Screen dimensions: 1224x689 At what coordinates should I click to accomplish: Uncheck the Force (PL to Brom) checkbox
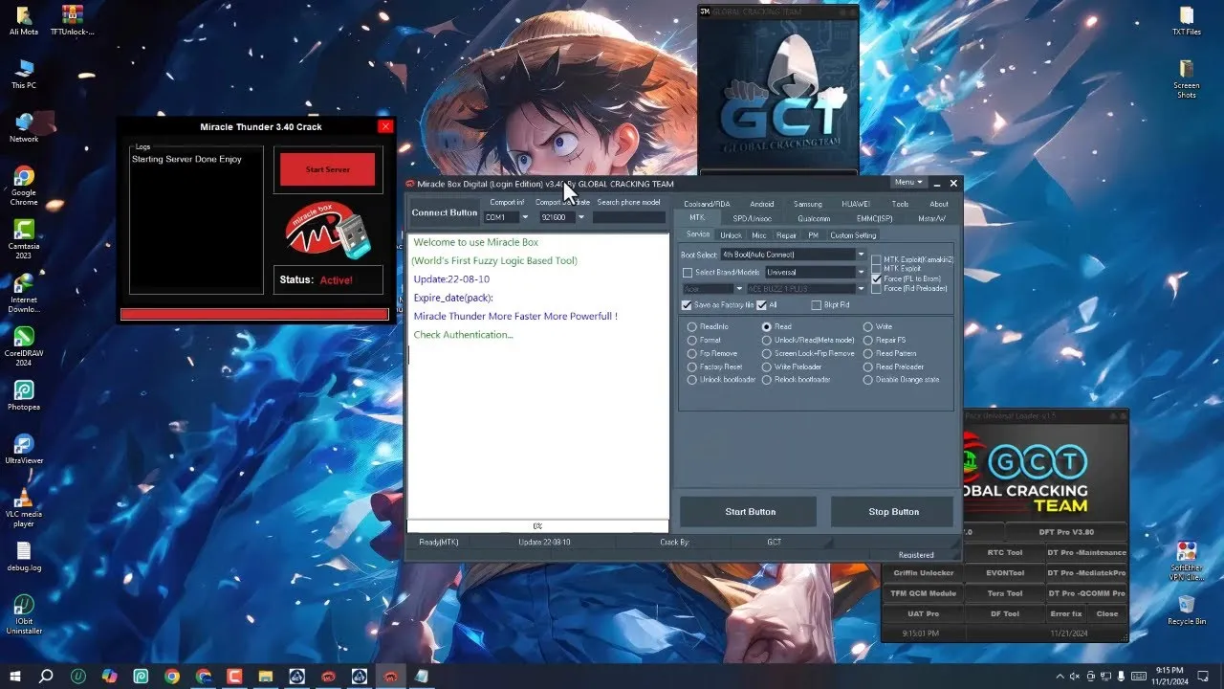pyautogui.click(x=876, y=278)
